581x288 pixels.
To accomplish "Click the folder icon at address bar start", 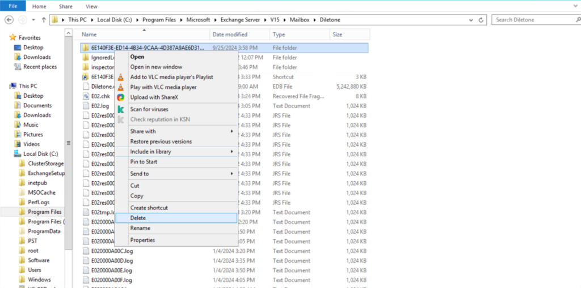I will coord(55,20).
